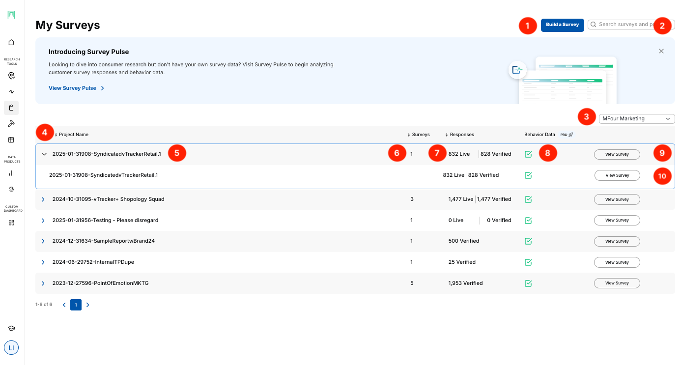This screenshot has height=365, width=681.
Task: Toggle Behavior Data checkbox for PointOfEmotionMKTG
Action: (x=528, y=283)
